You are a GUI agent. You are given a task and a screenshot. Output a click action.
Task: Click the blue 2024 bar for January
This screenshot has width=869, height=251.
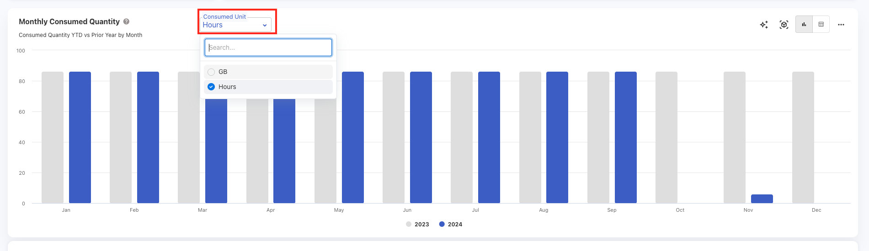(x=80, y=137)
